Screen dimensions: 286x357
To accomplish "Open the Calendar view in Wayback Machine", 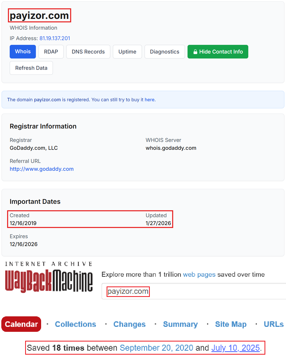I will [21, 324].
